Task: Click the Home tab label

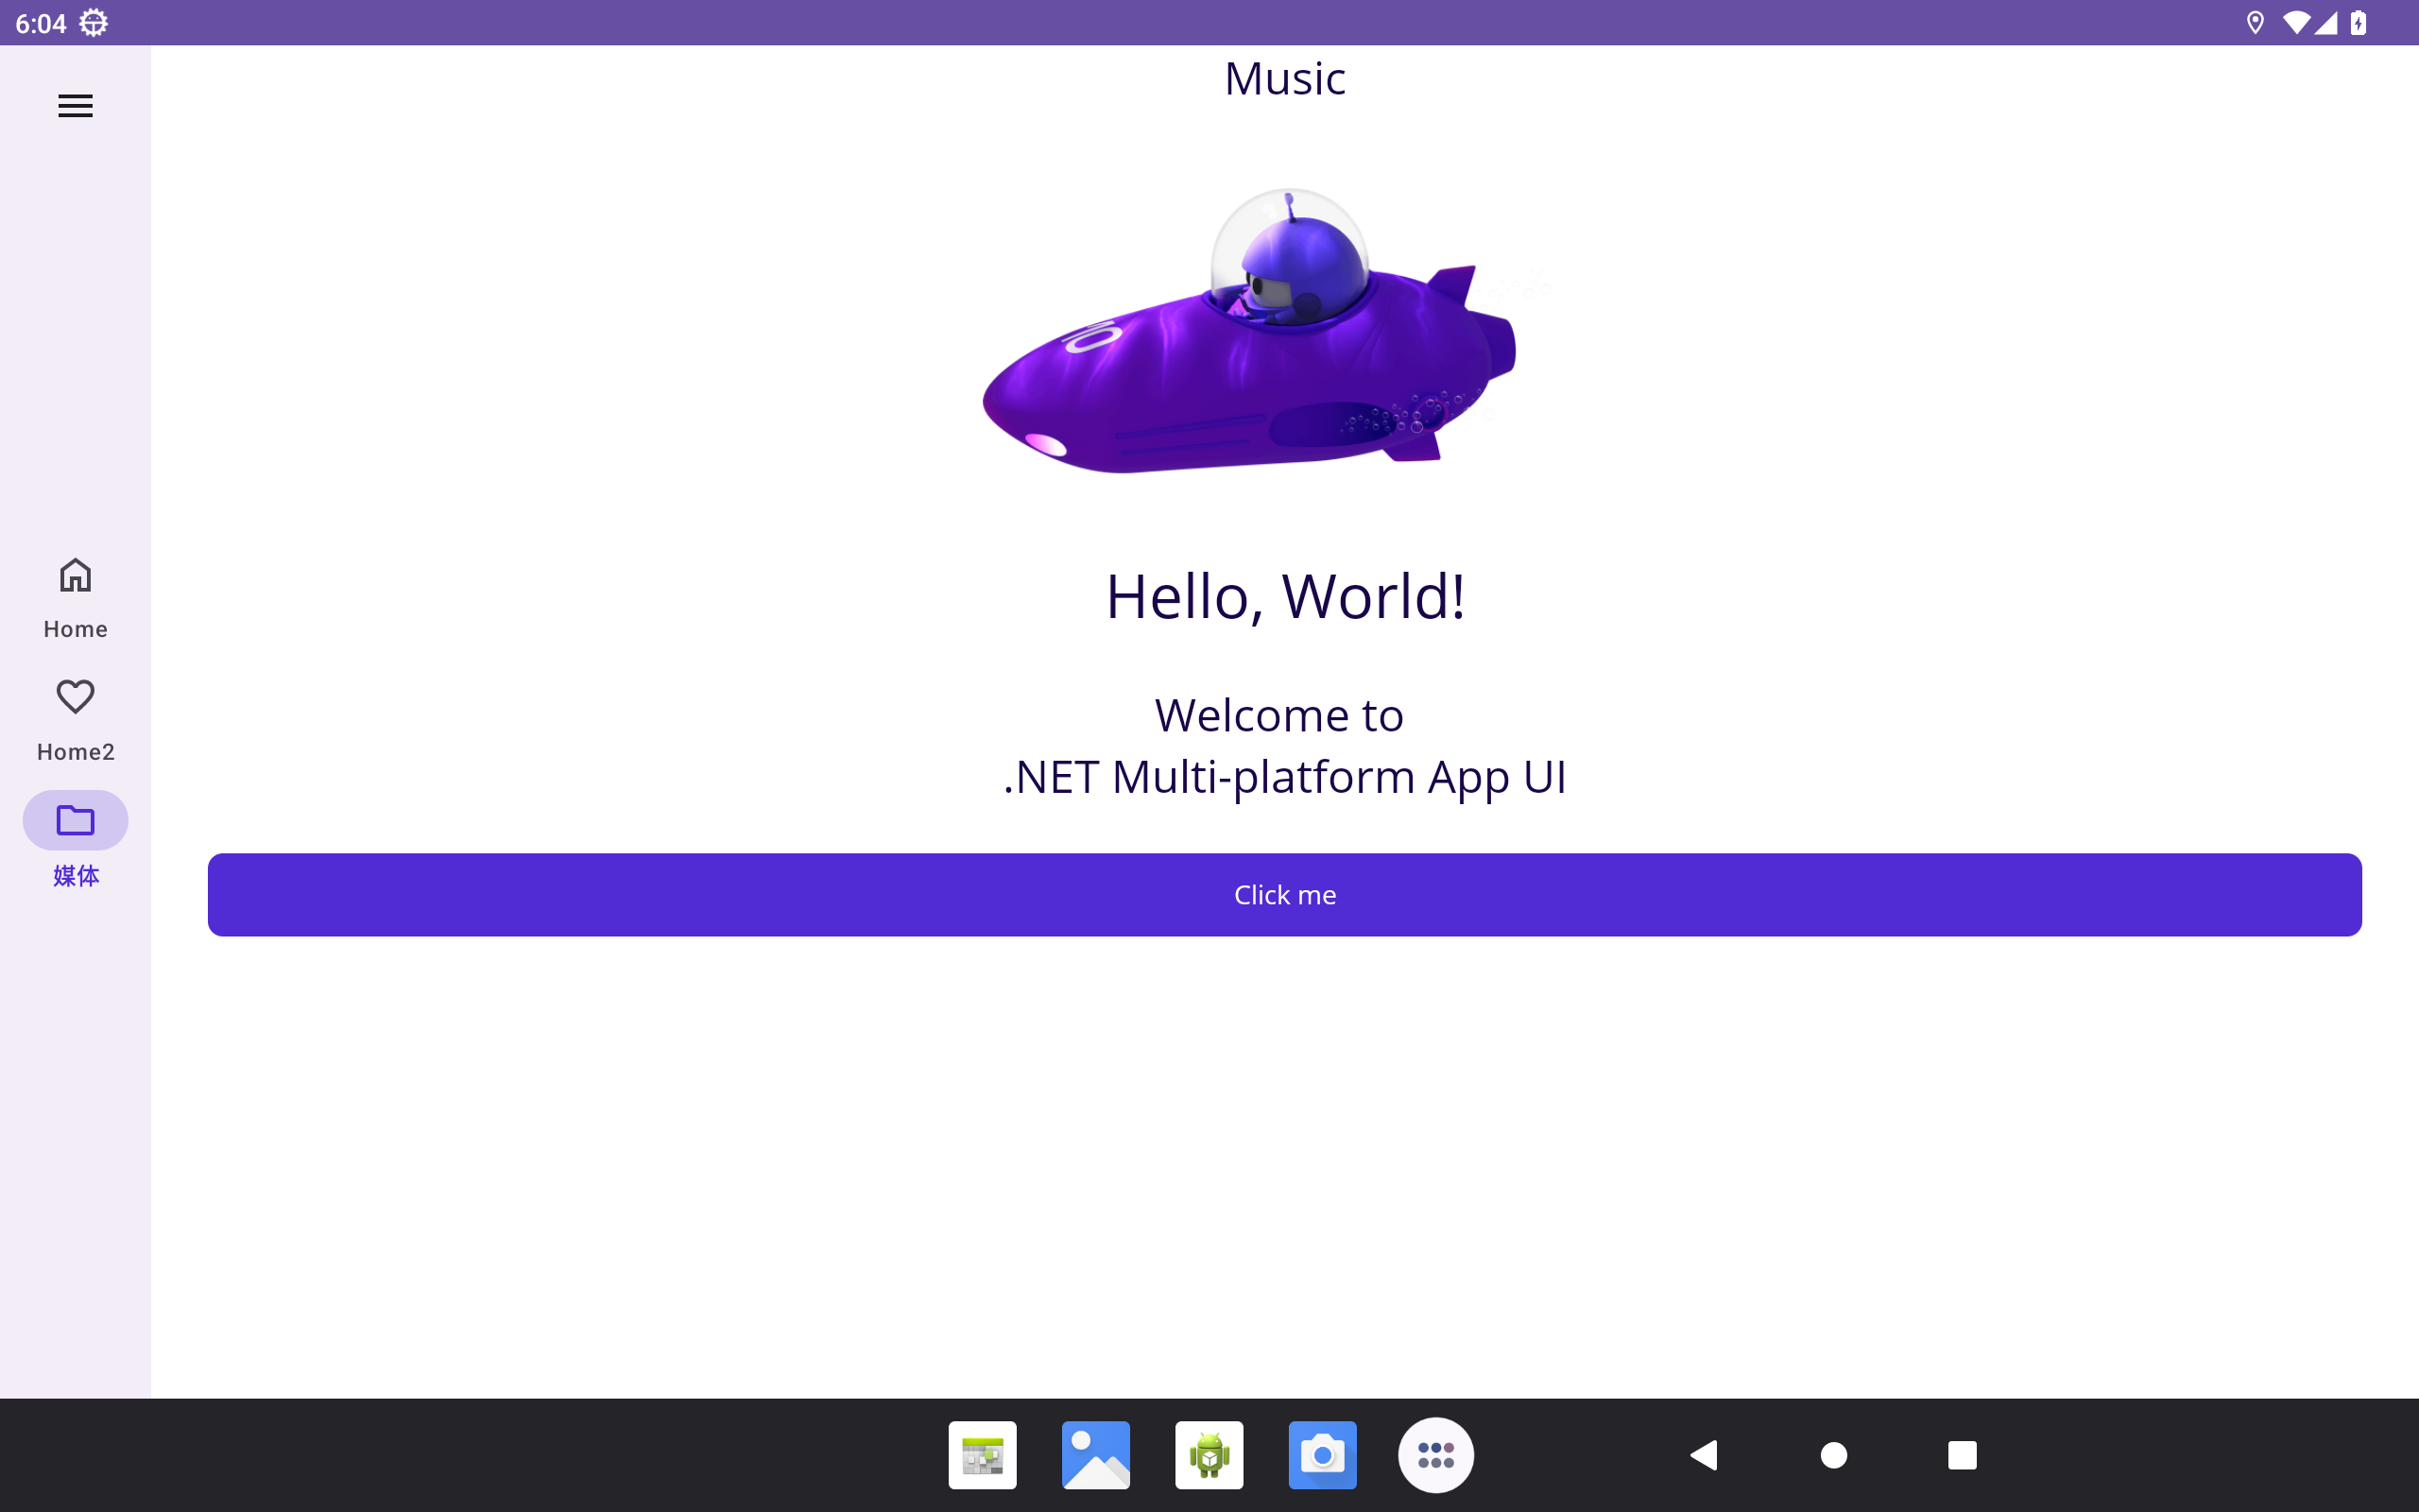Action: click(x=75, y=629)
